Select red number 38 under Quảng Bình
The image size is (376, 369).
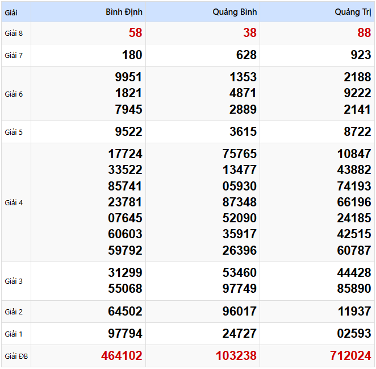pyautogui.click(x=250, y=33)
